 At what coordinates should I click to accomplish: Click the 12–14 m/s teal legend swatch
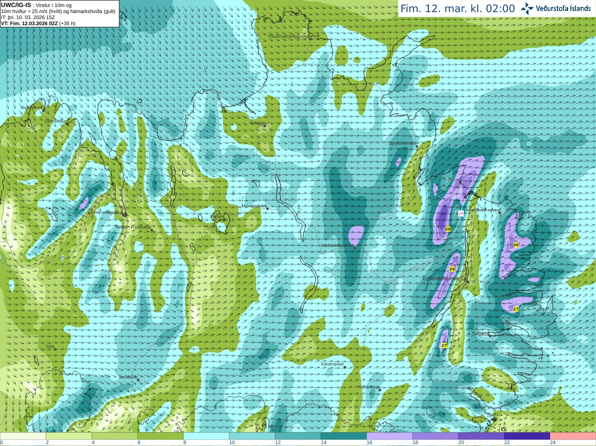click(298, 436)
